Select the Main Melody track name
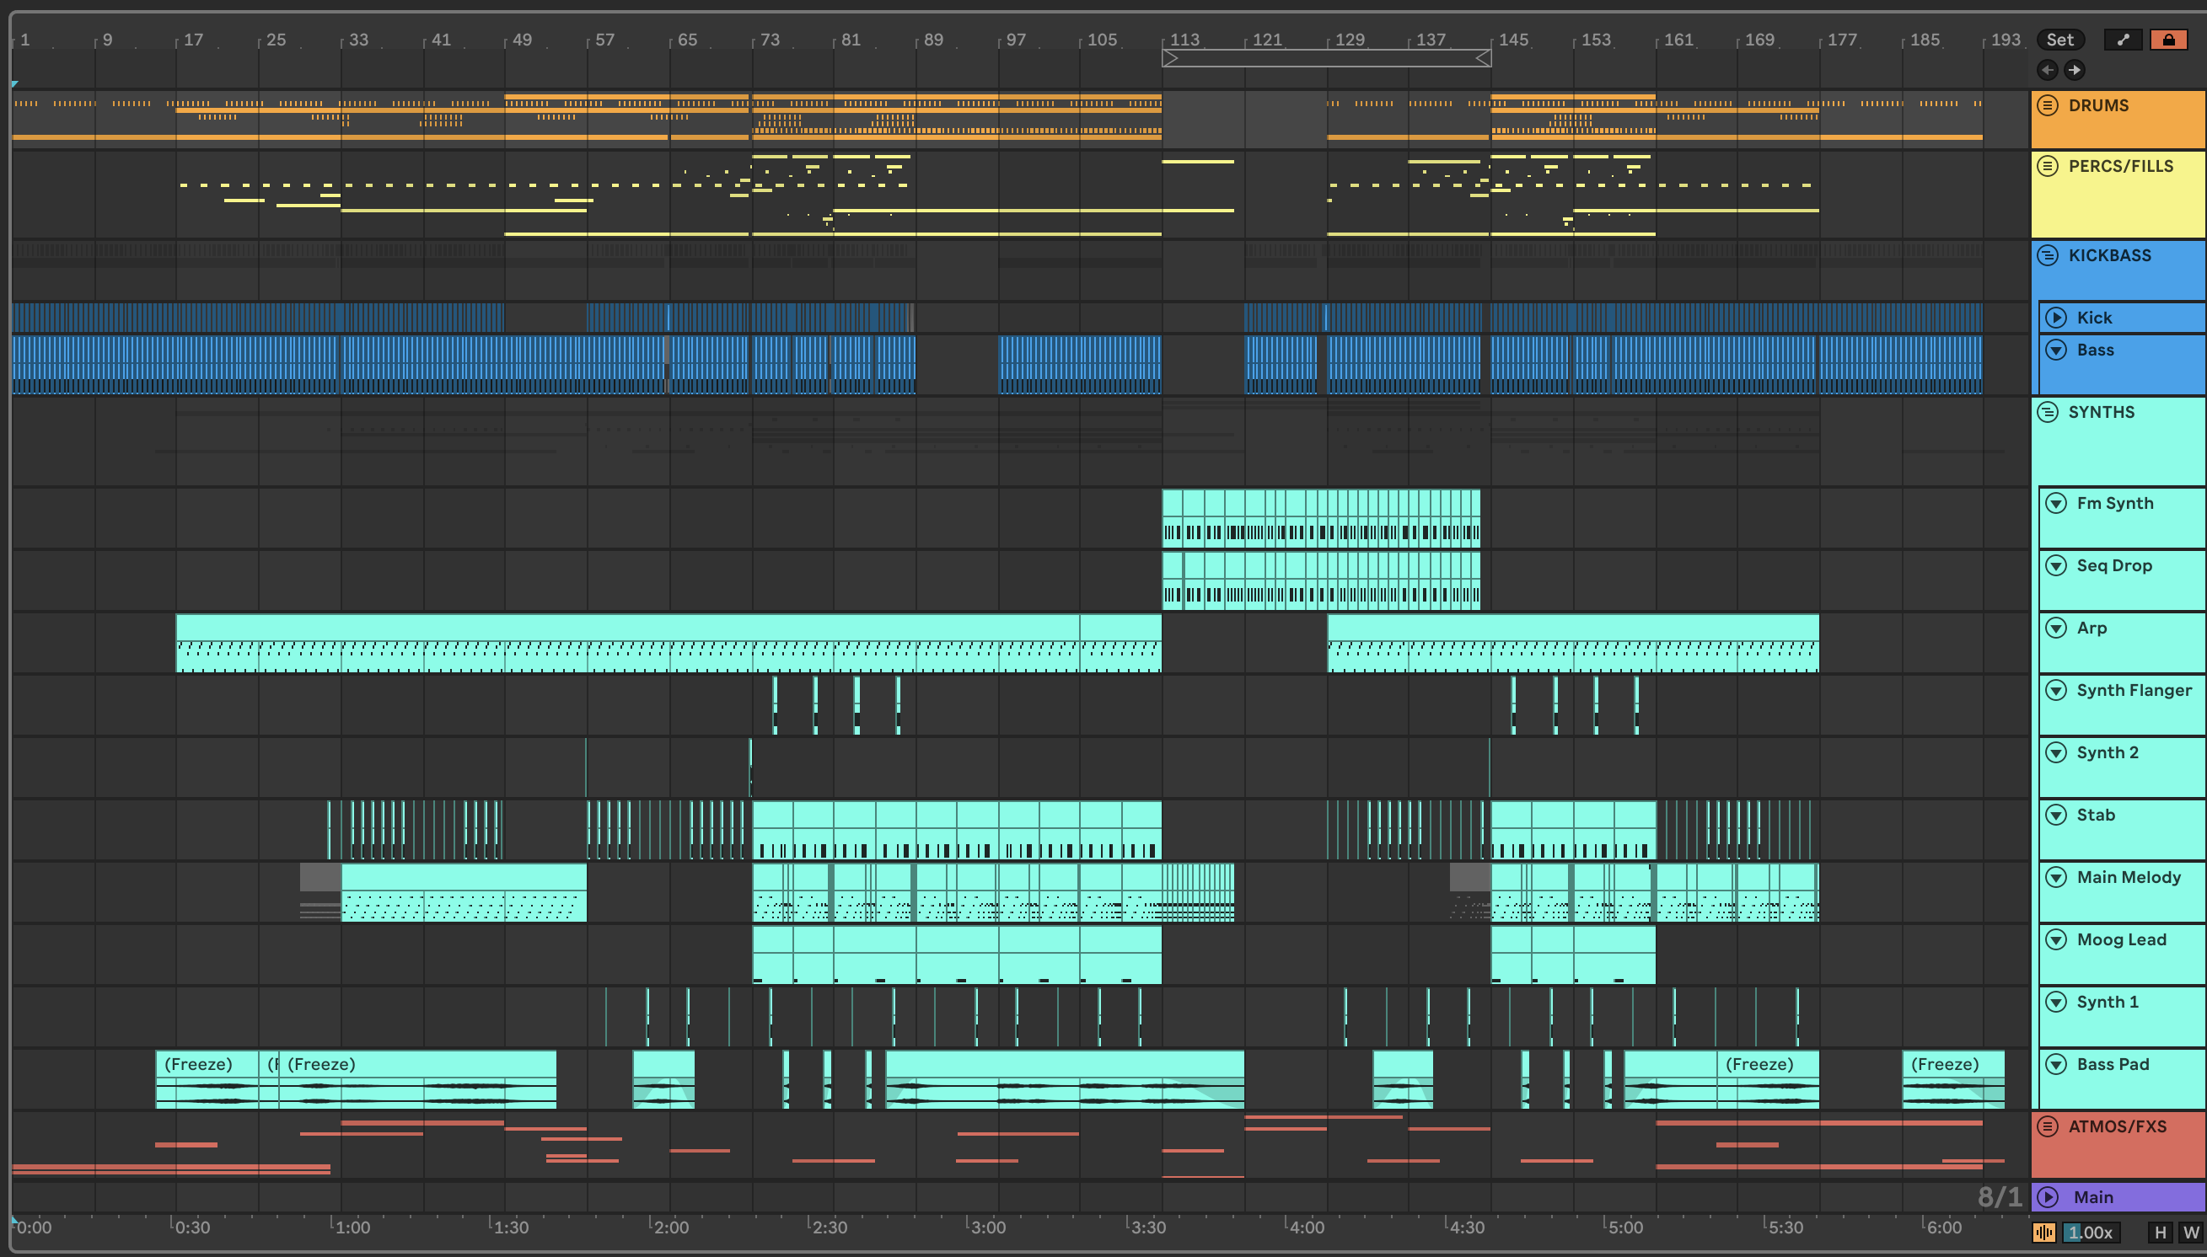 click(2129, 877)
